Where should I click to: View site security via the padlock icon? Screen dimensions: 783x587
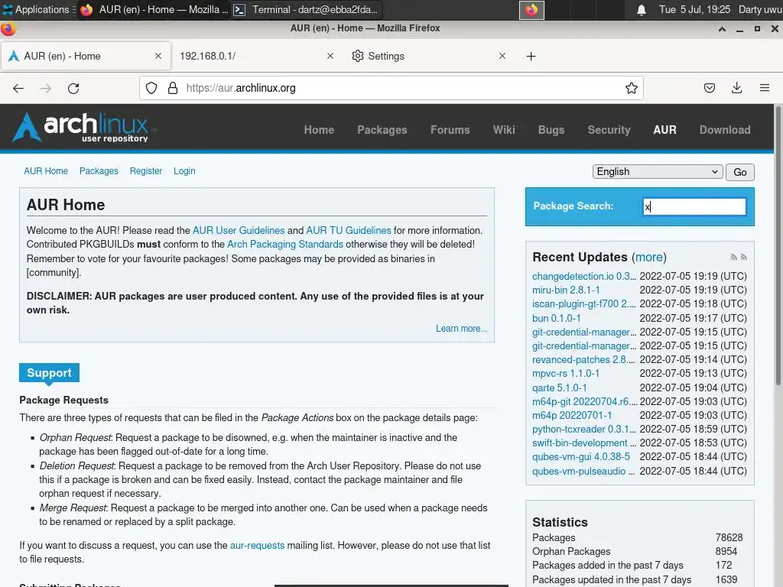173,89
